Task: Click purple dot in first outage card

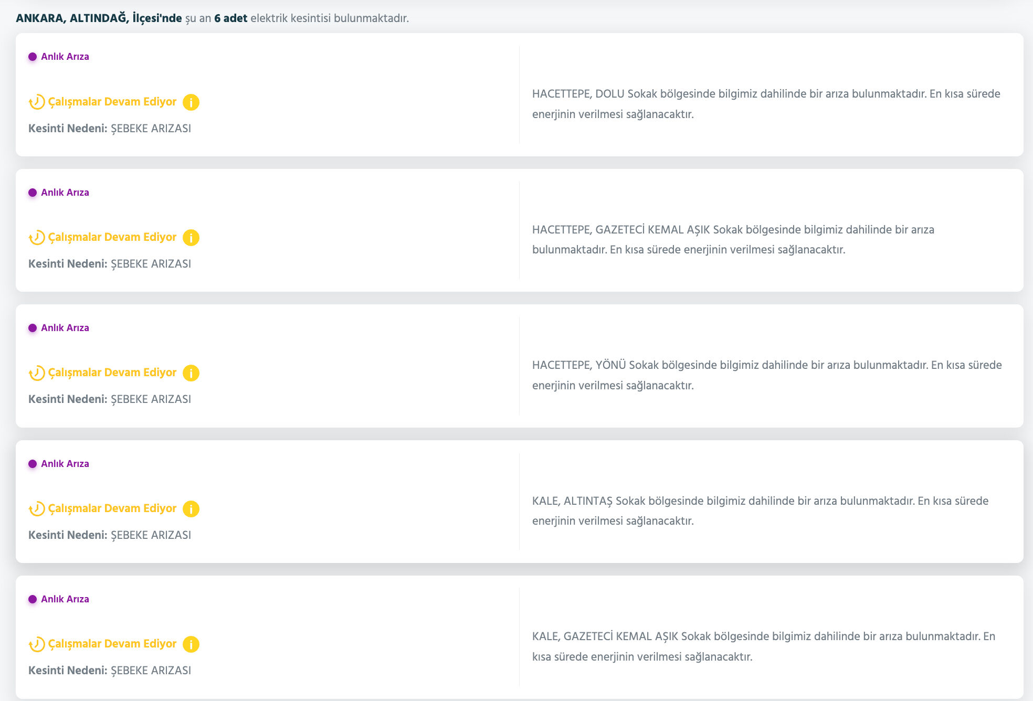Action: 33,57
